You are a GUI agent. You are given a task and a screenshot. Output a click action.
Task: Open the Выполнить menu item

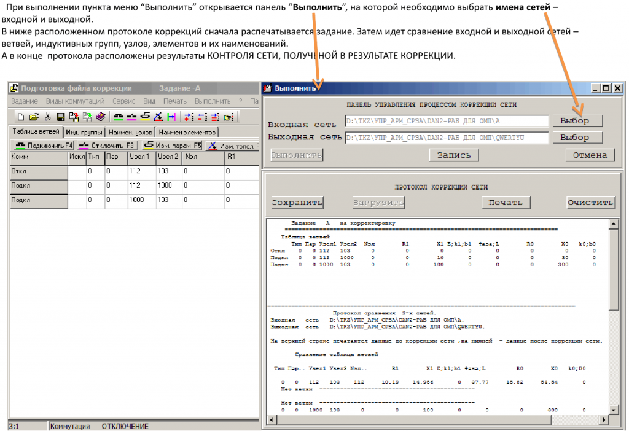pyautogui.click(x=213, y=101)
